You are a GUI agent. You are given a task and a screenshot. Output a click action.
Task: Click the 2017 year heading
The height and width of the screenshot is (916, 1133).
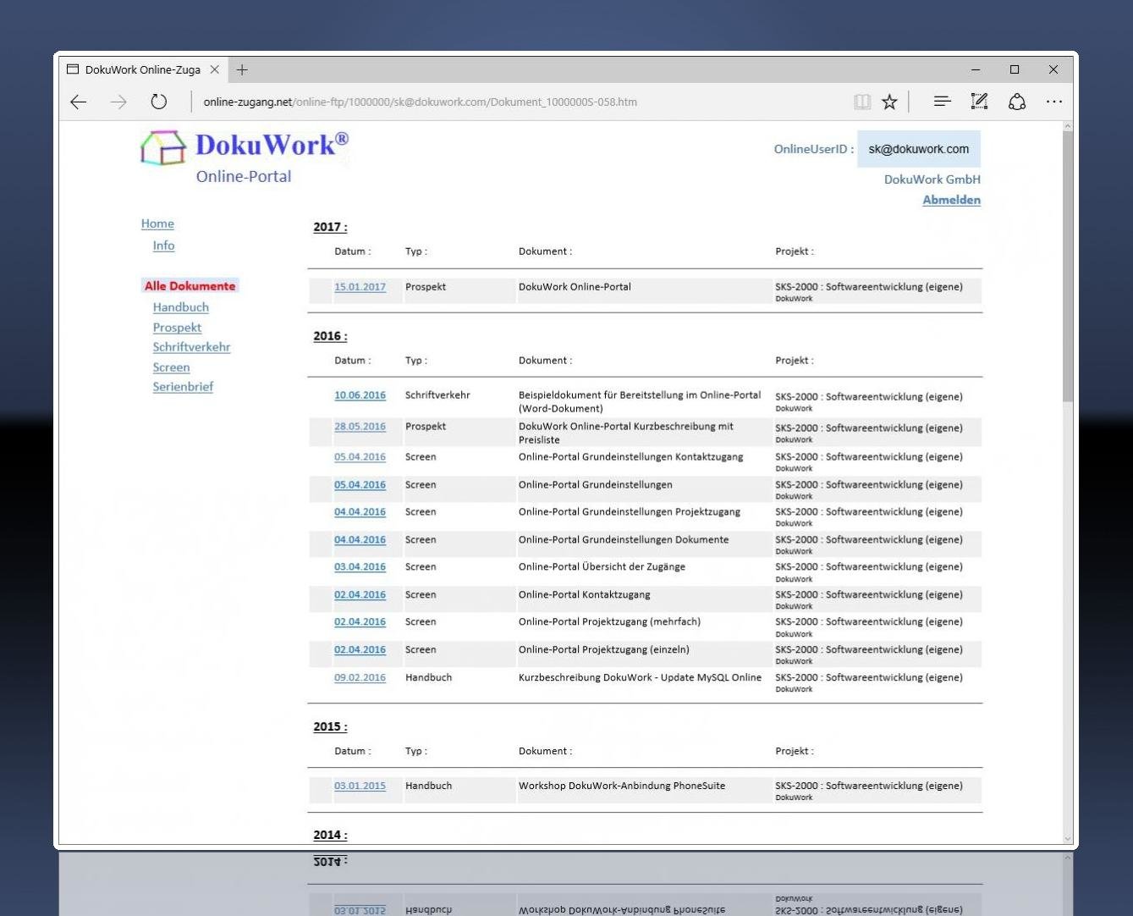coord(330,227)
